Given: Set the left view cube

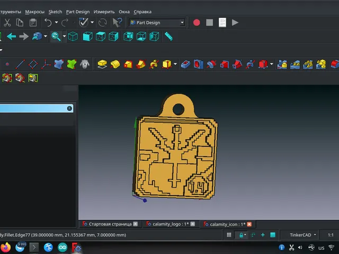Looking at the screenshot, I should 154,37.
